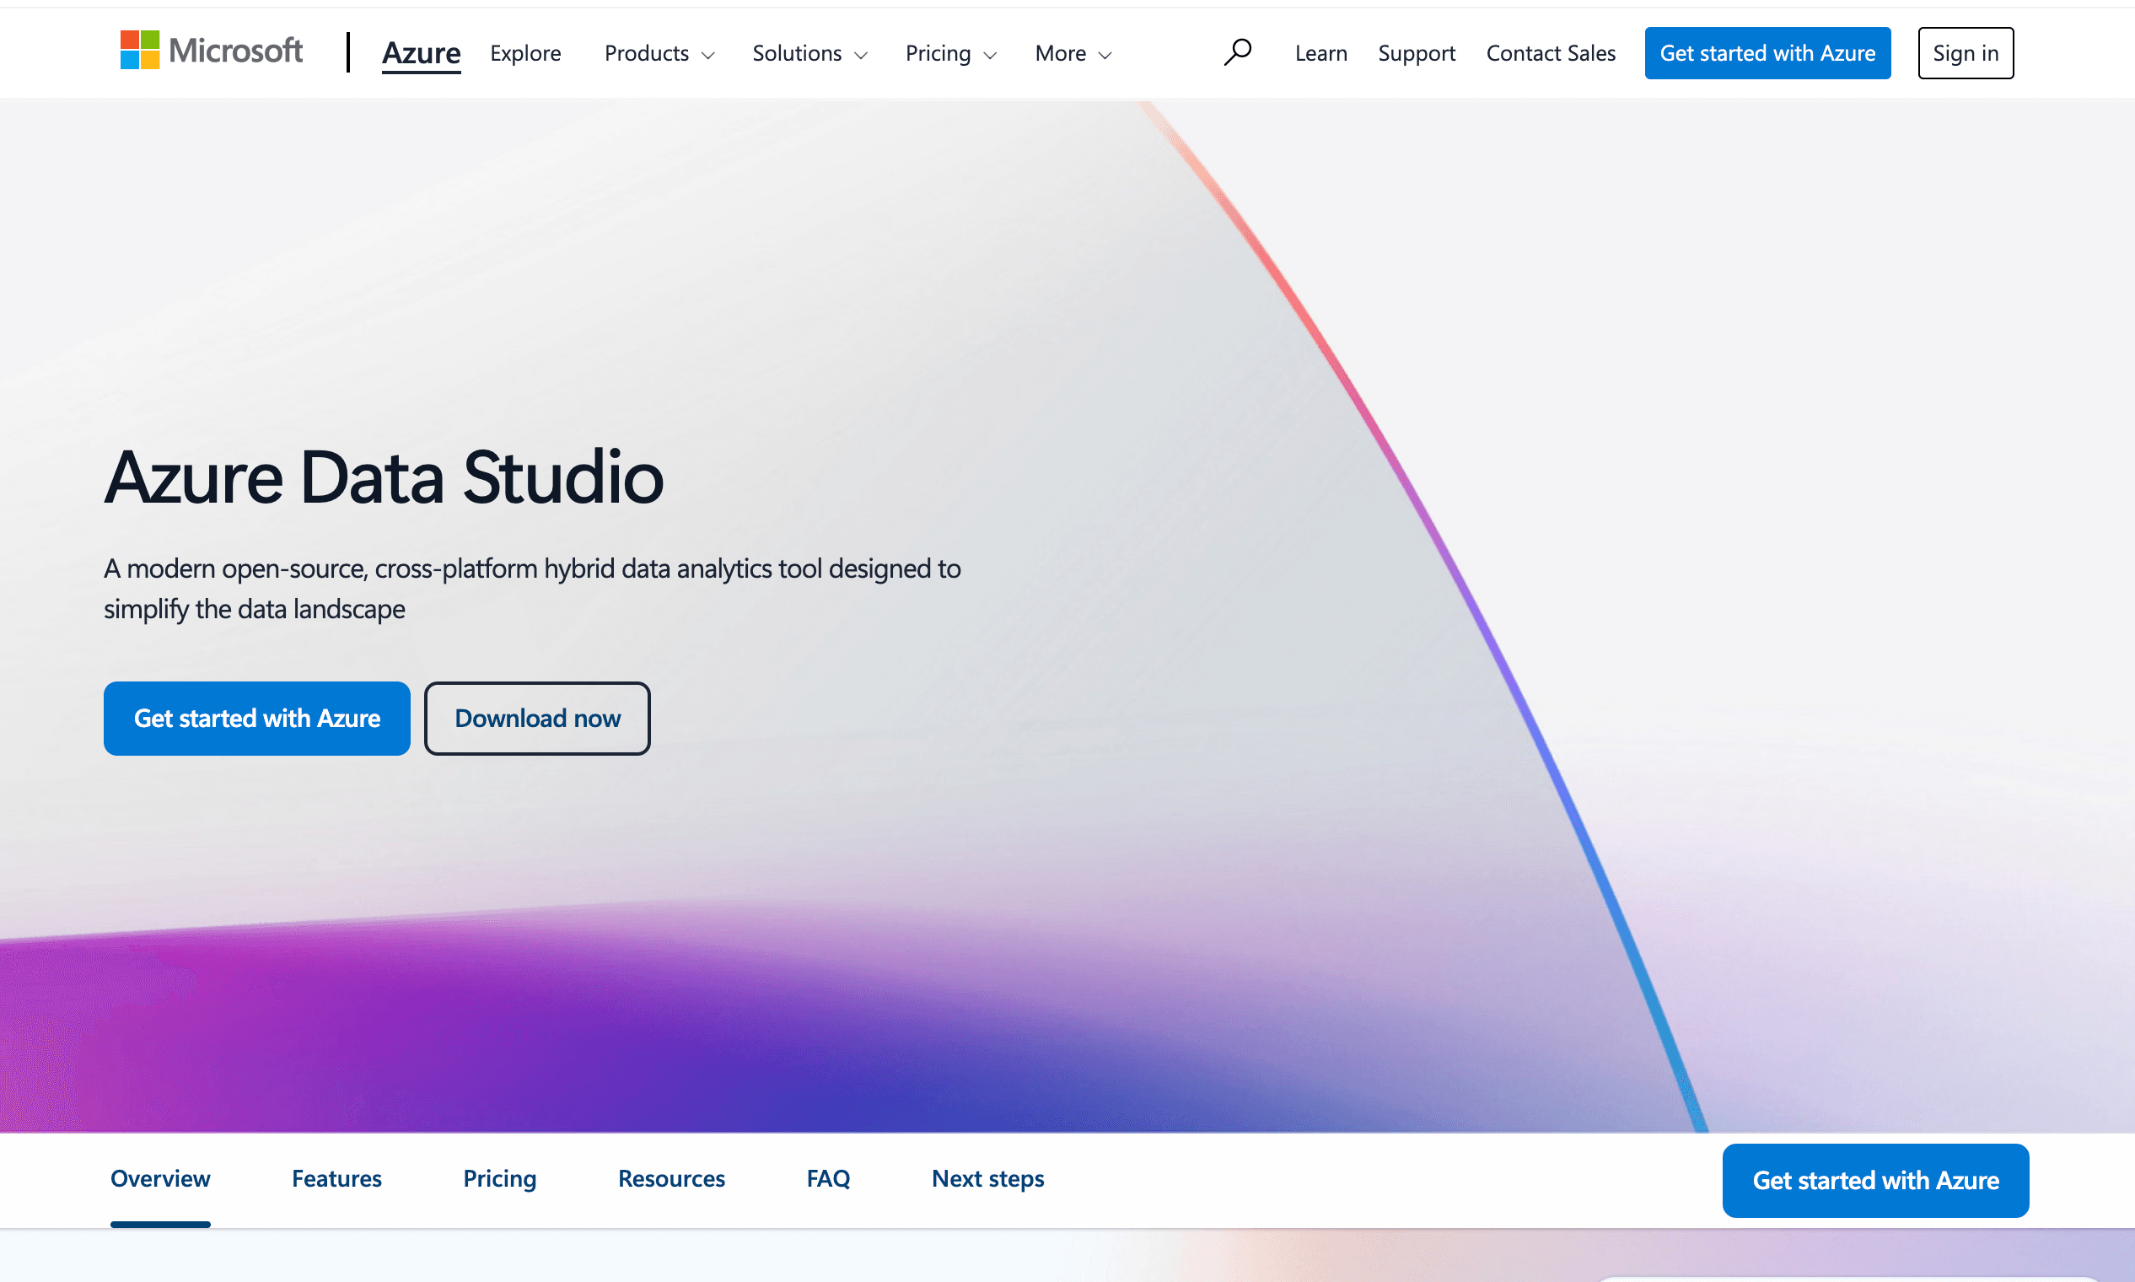The width and height of the screenshot is (2135, 1282).
Task: Click Contact Sales in header
Action: click(x=1551, y=54)
